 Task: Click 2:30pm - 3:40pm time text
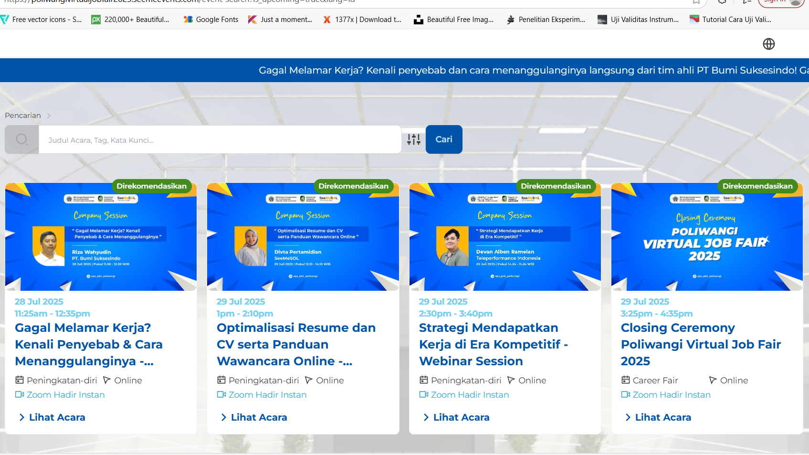(x=456, y=314)
